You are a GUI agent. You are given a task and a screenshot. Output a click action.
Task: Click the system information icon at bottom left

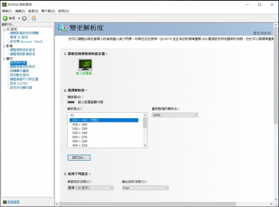(x=5, y=202)
